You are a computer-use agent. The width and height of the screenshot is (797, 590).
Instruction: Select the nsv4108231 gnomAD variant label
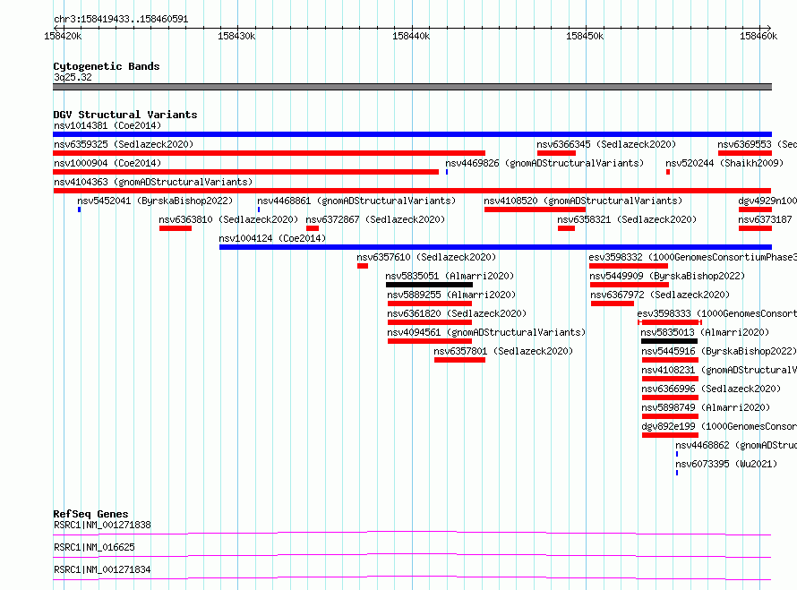coord(719,370)
